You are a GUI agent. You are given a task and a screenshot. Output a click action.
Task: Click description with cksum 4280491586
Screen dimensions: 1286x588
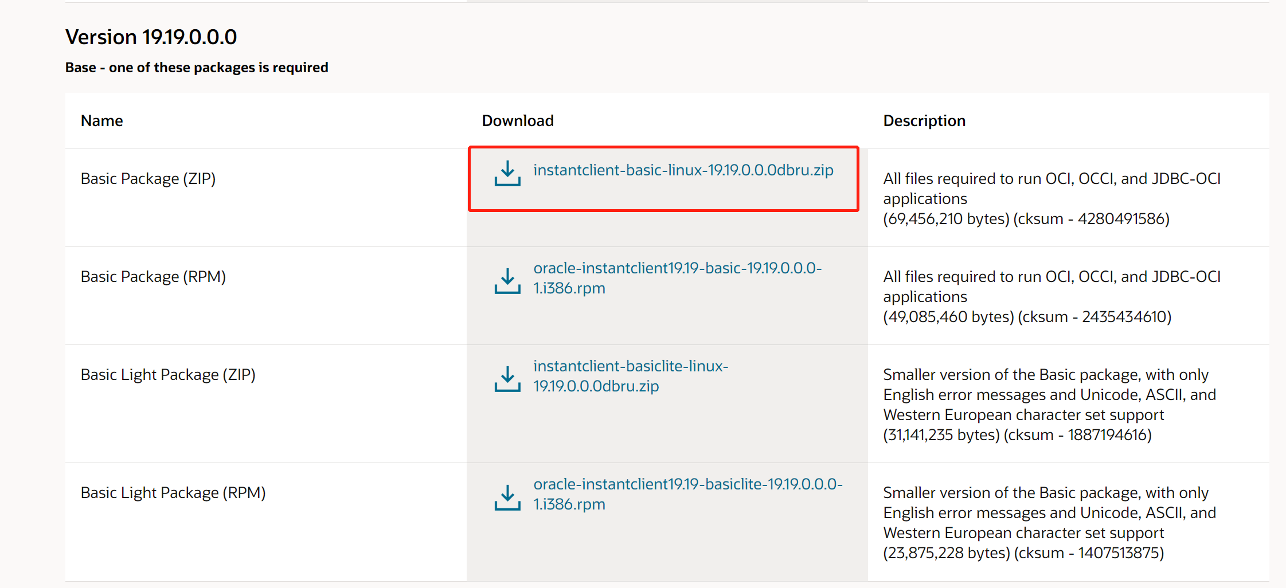click(x=1052, y=199)
